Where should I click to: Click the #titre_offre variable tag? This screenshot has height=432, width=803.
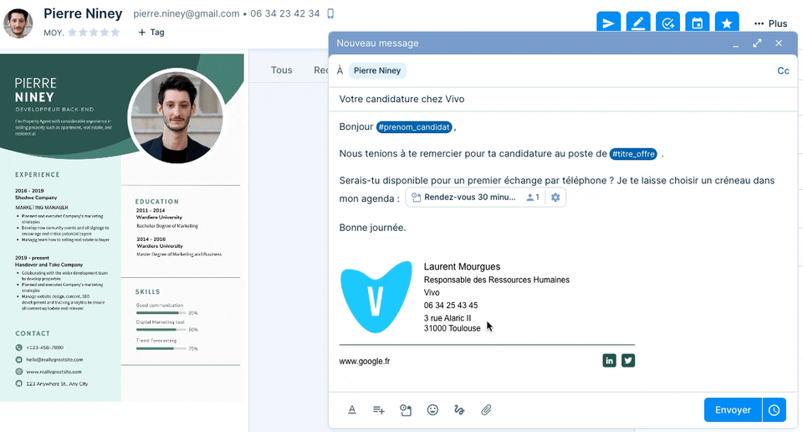click(633, 154)
